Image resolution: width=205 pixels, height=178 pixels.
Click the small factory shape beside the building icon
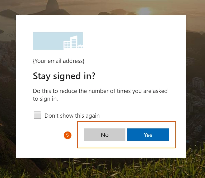coord(80,46)
